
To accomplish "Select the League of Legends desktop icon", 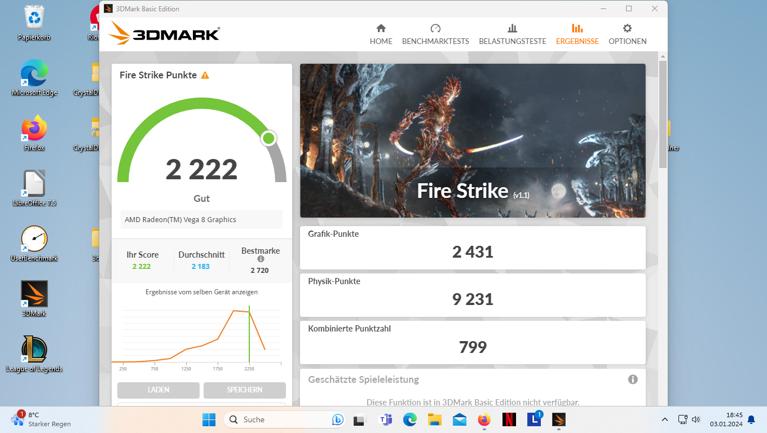I will (x=34, y=354).
